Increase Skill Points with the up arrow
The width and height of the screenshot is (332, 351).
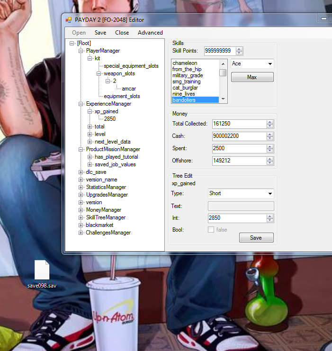click(x=239, y=49)
